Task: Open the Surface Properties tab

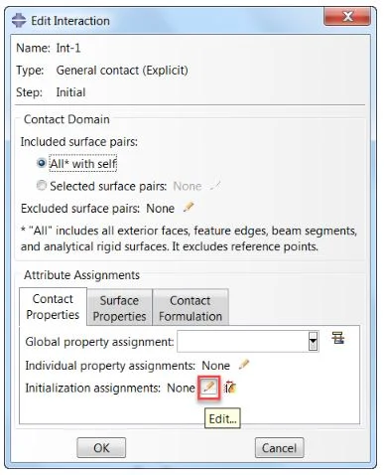Action: tap(119, 308)
